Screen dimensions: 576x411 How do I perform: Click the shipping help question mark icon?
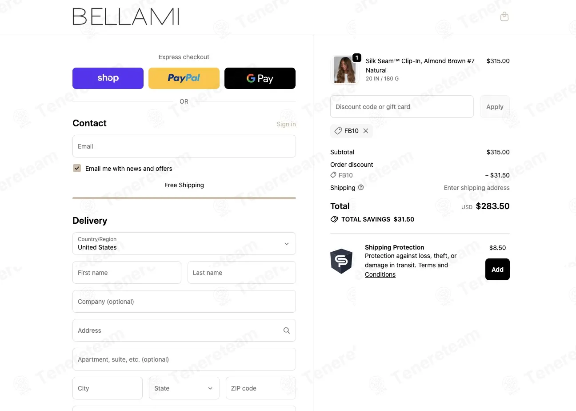pyautogui.click(x=361, y=187)
